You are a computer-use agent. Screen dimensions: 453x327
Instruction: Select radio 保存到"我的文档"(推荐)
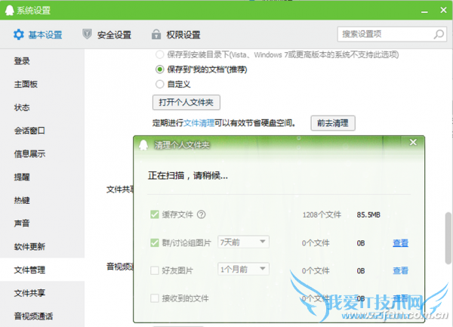[x=160, y=69]
